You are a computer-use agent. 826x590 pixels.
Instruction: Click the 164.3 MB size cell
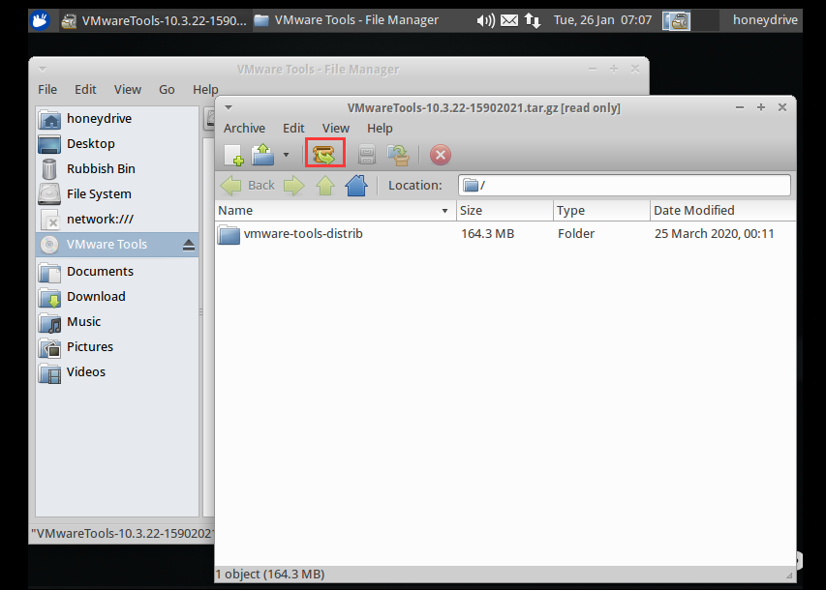point(488,234)
